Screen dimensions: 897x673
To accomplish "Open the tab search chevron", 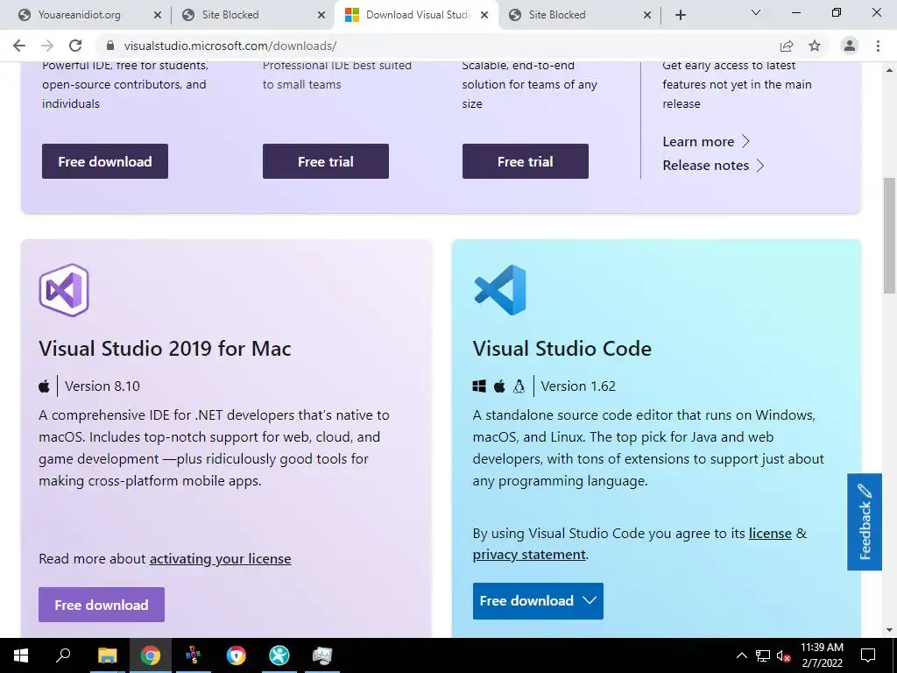I will [756, 12].
